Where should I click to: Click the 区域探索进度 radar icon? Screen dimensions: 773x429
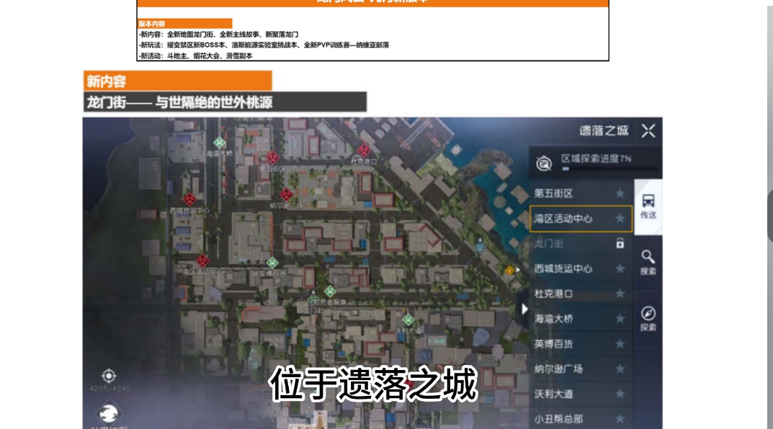point(544,163)
